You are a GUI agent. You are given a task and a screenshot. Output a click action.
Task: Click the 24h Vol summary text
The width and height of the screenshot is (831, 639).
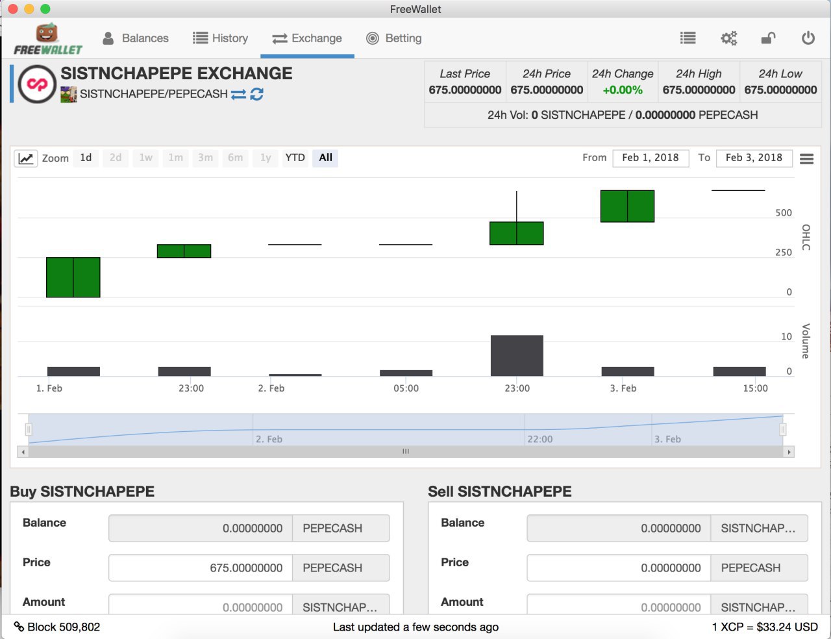coord(623,115)
